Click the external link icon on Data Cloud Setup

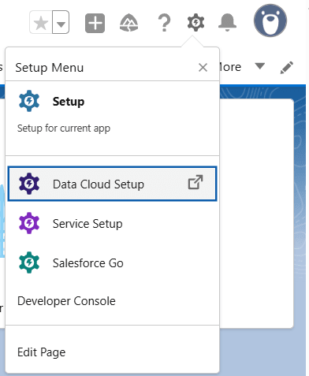click(195, 182)
